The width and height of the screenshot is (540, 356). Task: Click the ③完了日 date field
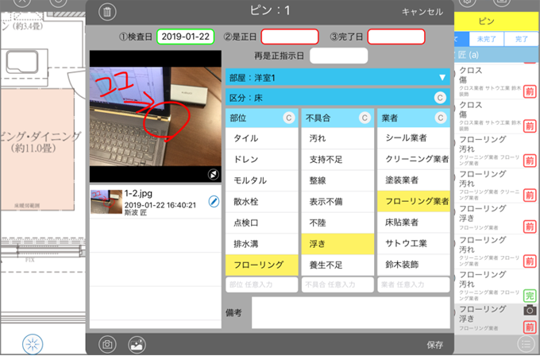tap(396, 37)
